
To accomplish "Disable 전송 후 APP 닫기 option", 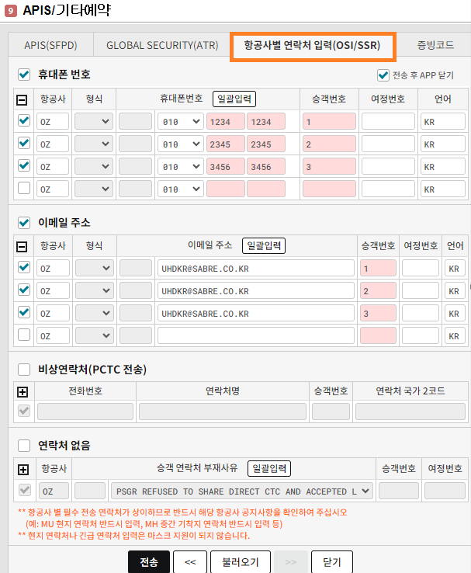I will pyautogui.click(x=383, y=75).
